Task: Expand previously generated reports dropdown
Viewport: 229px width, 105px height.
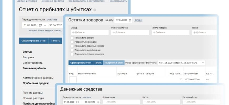Action: (x=203, y=63)
